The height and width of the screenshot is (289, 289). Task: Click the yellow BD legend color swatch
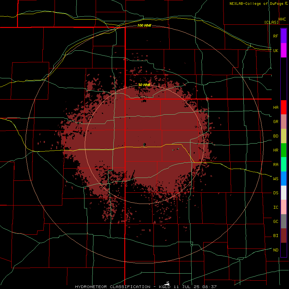tap(284, 136)
